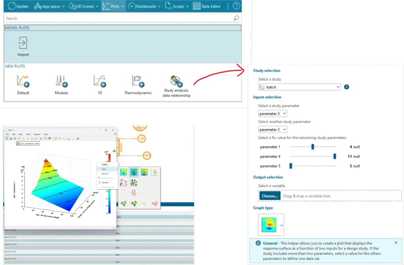Expand the parameter 3 dropdown
The height and width of the screenshot is (265, 404).
273,114
